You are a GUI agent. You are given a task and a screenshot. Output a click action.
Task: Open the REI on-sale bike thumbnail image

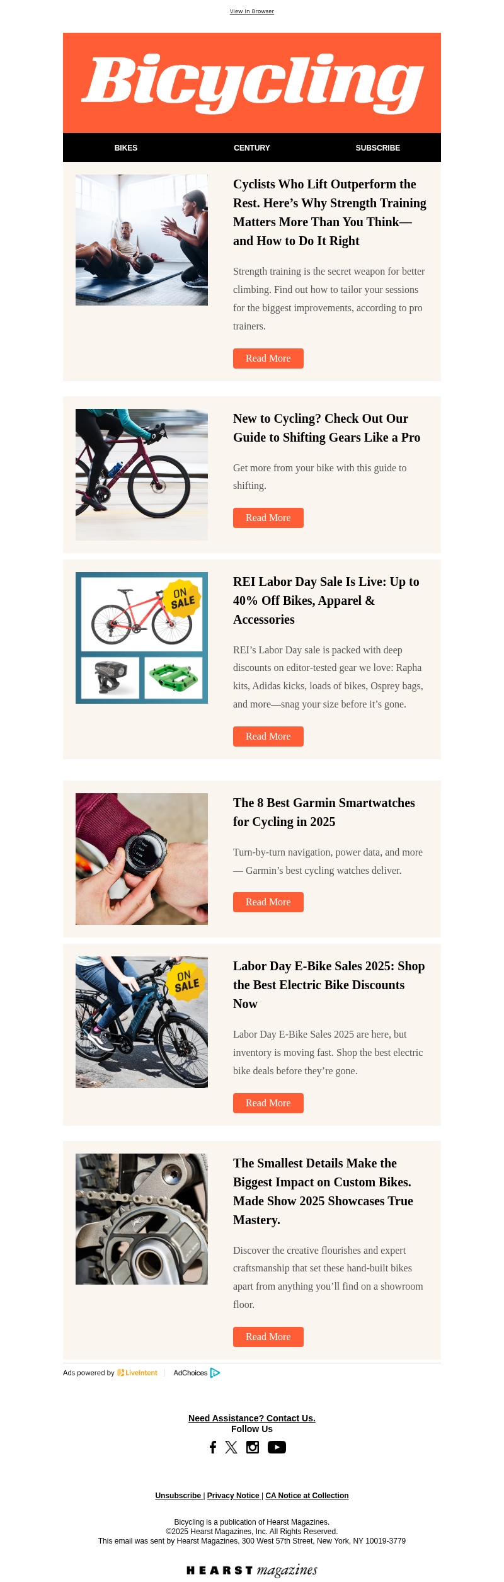[142, 638]
